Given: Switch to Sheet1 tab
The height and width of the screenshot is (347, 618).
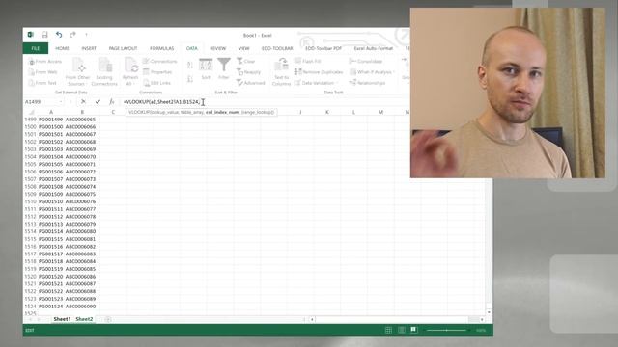Looking at the screenshot, I should (x=62, y=319).
